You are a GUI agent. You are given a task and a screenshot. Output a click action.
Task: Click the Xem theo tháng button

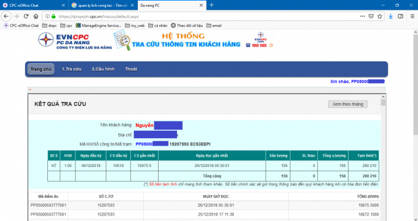348,104
